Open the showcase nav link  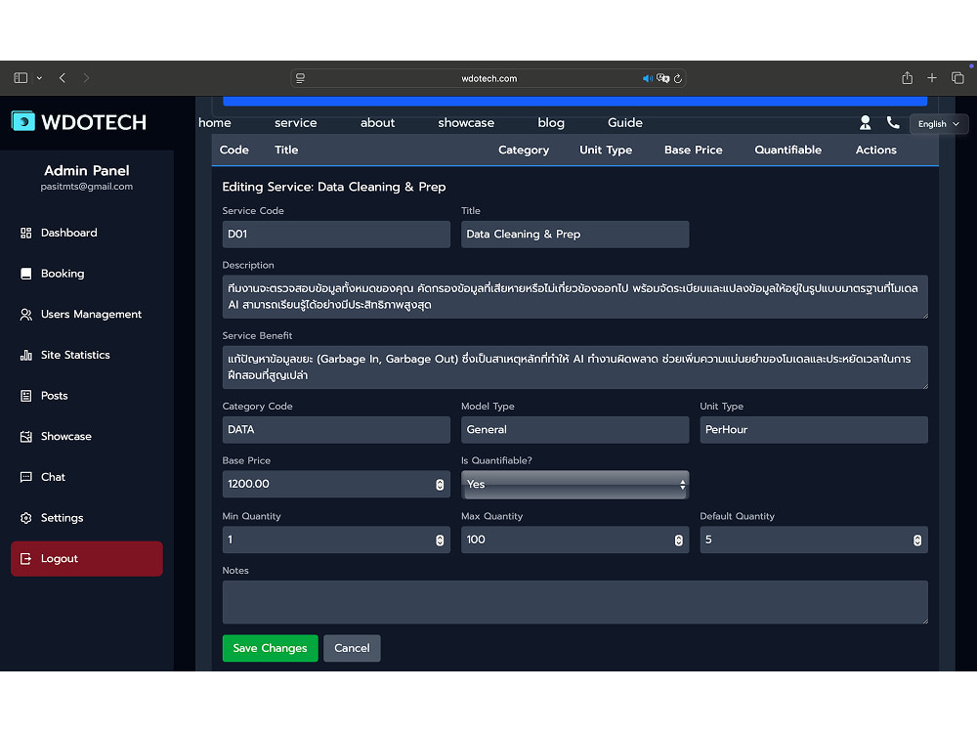466,123
